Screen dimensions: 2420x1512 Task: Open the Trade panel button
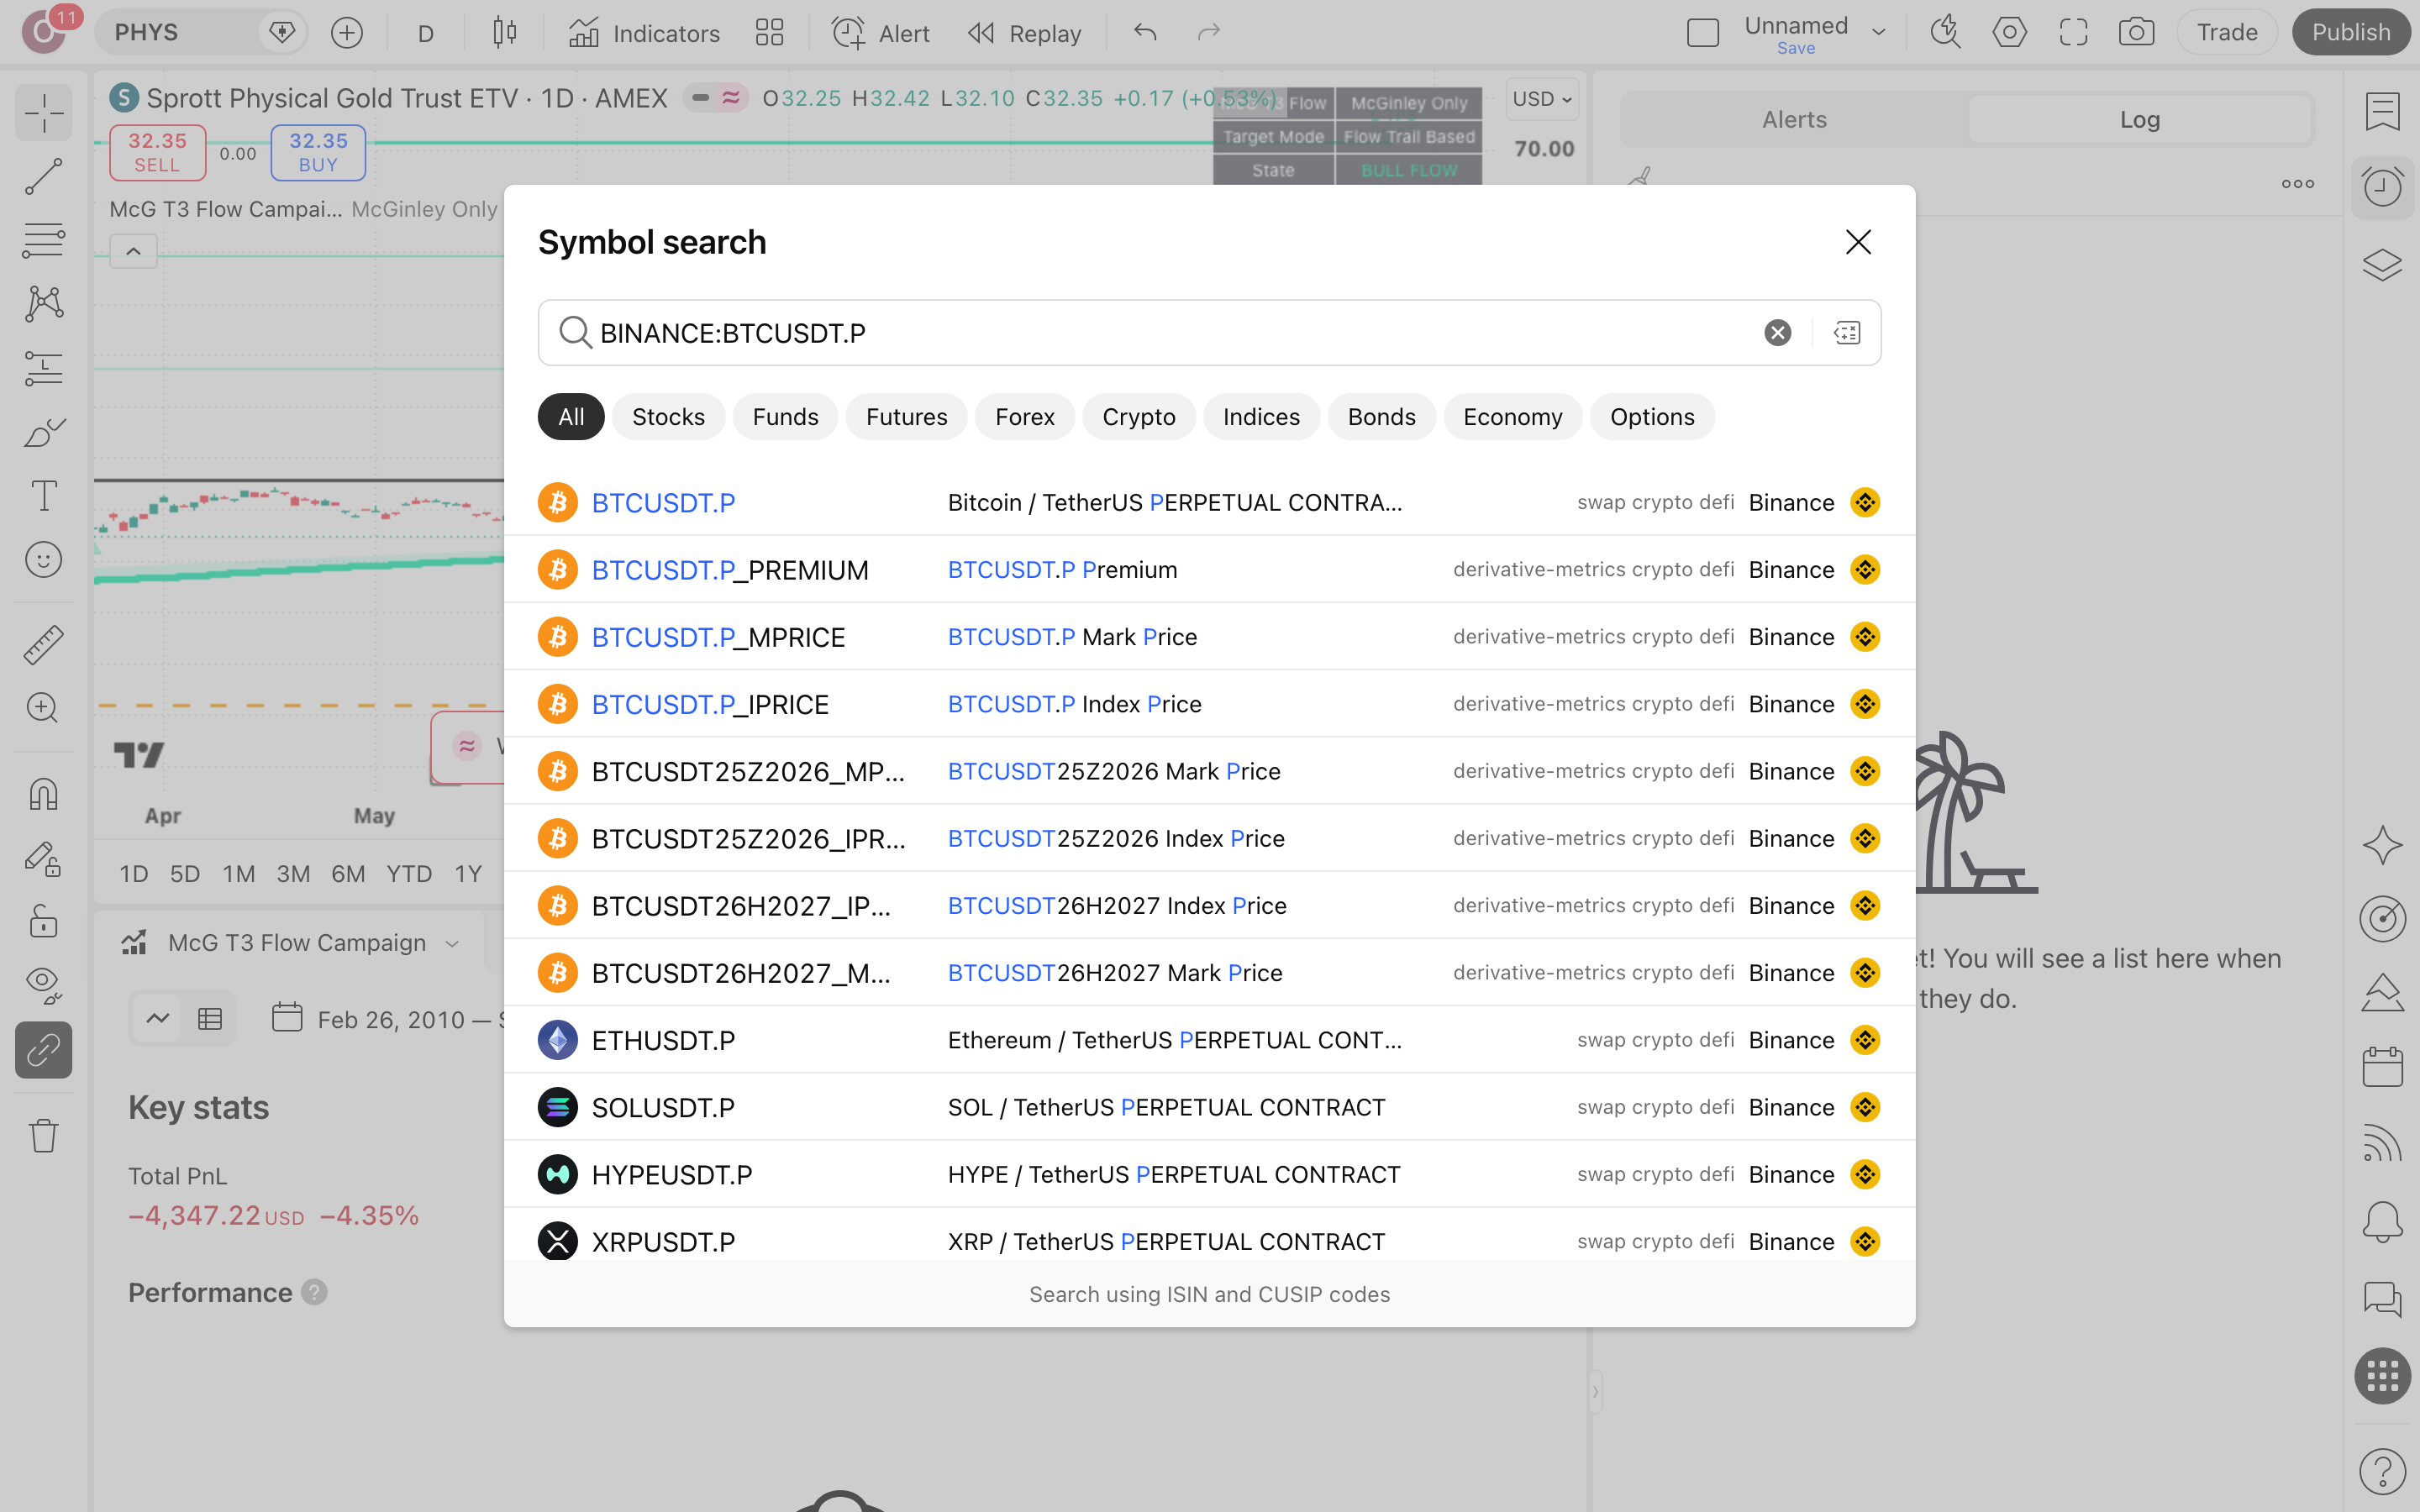[2226, 32]
